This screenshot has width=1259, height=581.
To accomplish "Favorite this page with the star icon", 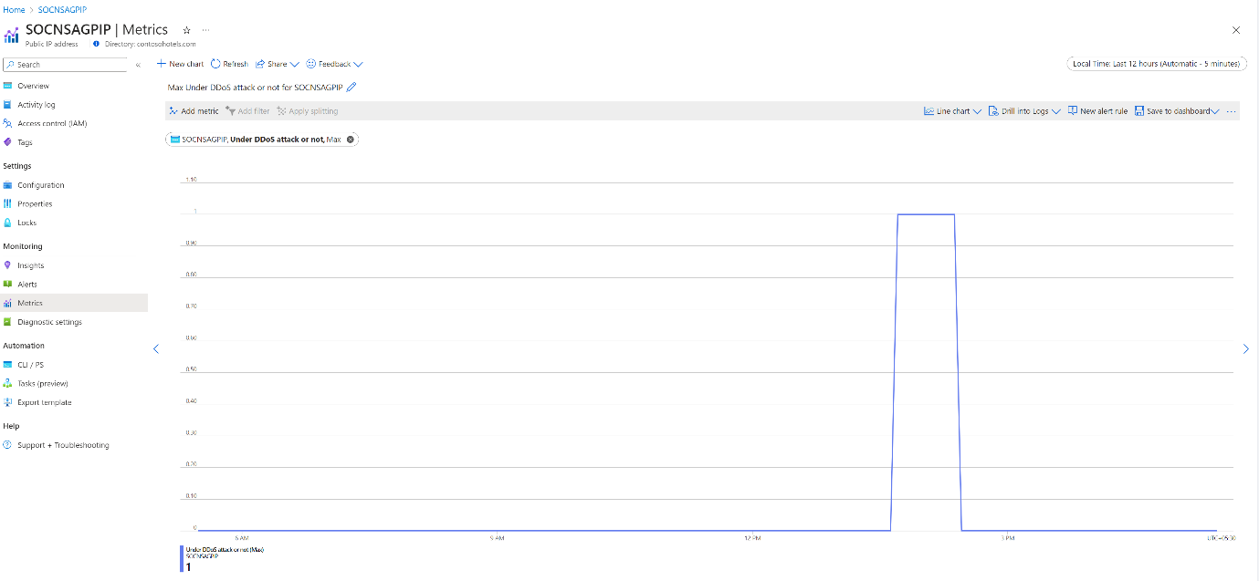I will (187, 30).
